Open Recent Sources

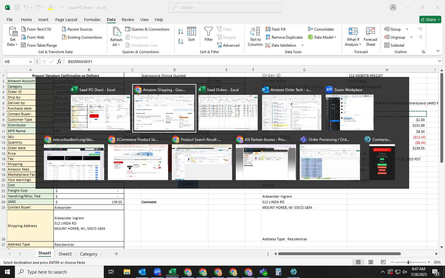click(x=77, y=29)
